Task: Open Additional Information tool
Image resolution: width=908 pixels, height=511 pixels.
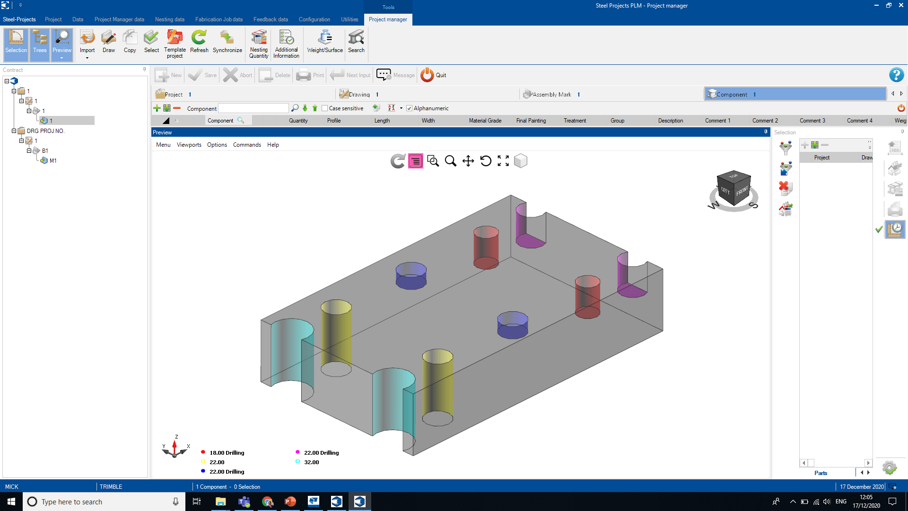Action: [x=286, y=44]
